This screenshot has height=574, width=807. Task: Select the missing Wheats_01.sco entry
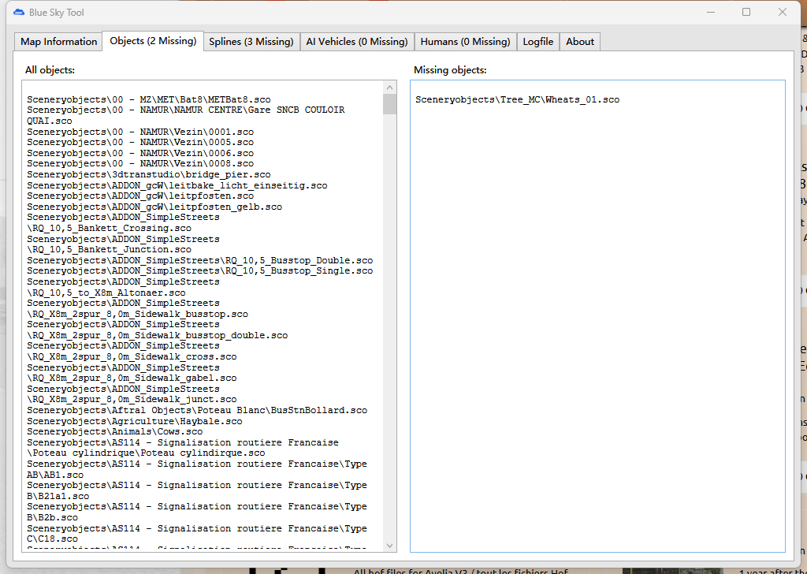click(517, 100)
